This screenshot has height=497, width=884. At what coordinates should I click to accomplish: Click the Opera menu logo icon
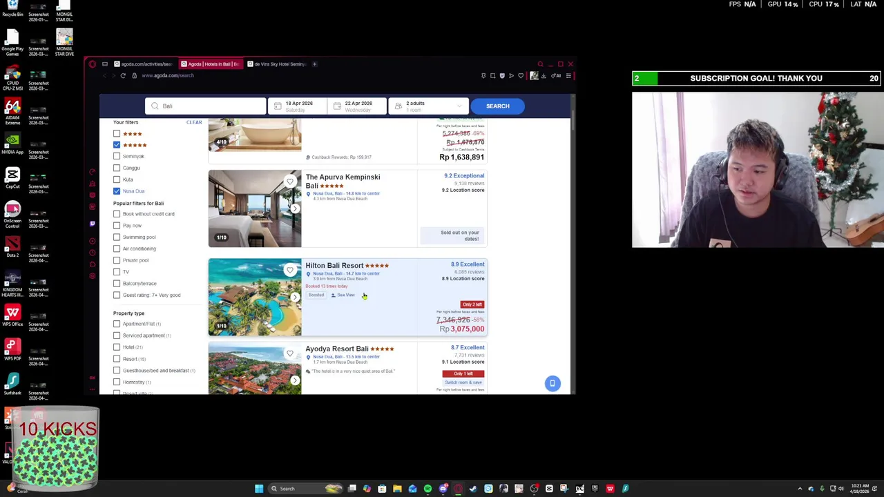[92, 64]
